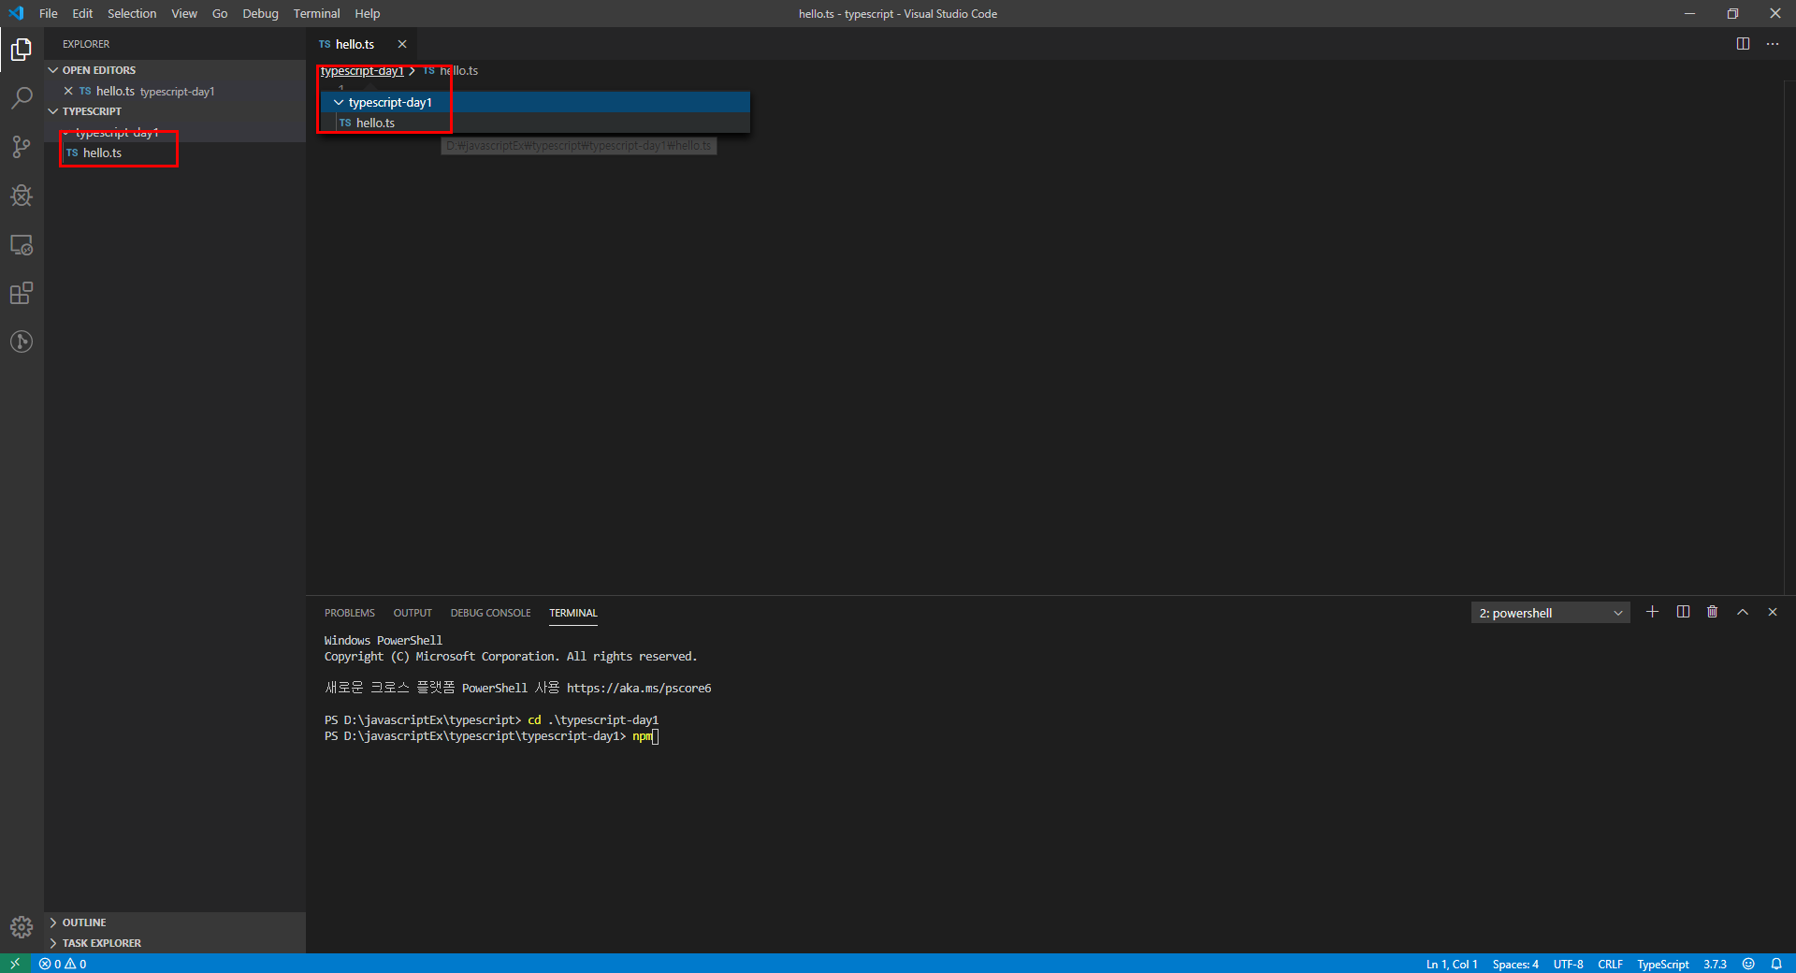Open the Search view in activity bar
This screenshot has height=973, width=1796.
22,98
